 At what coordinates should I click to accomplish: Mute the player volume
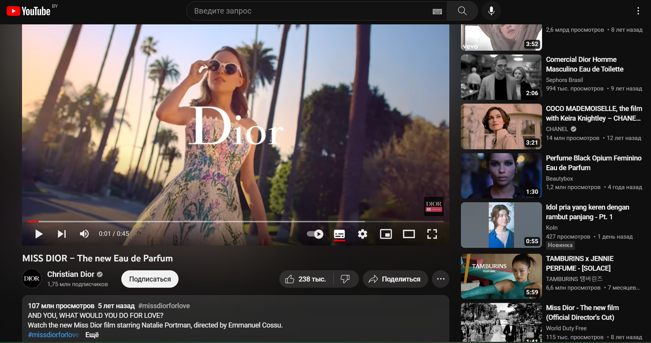pos(84,234)
